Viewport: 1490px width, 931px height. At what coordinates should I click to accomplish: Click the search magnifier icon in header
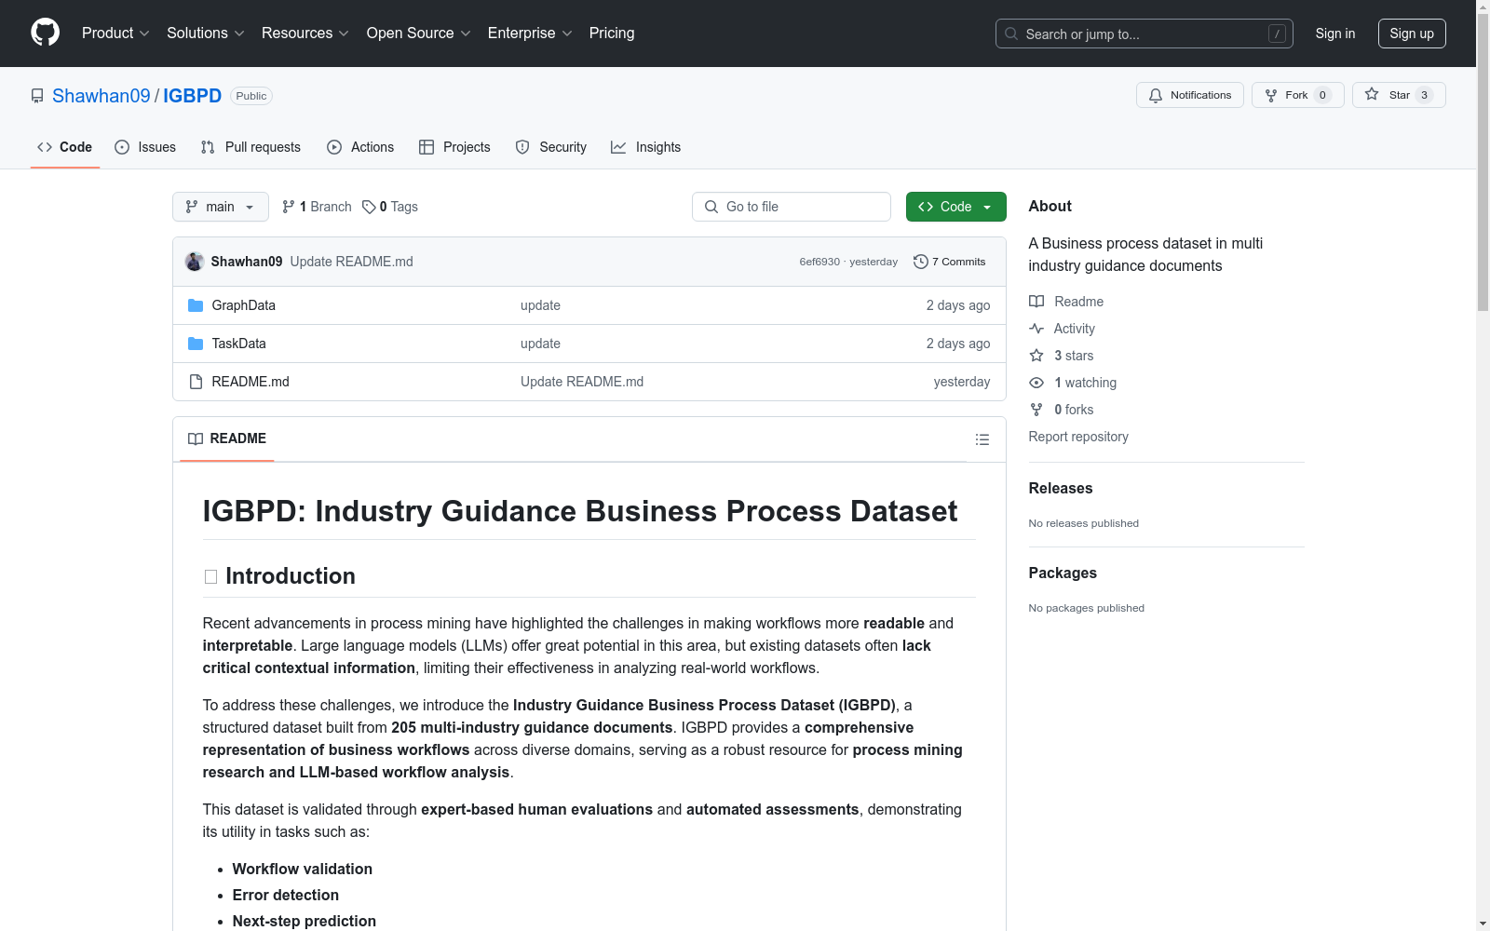coord(1011,34)
